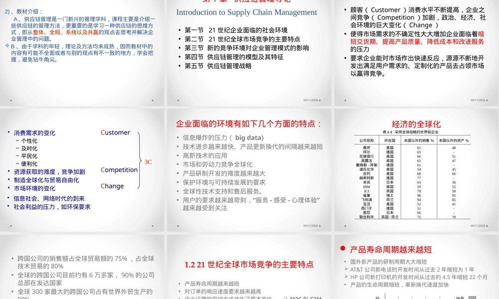This screenshot has width=499, height=299.
Task: Click bullet '第一节 21世纪企业面临的社会环境'
Action: (236, 30)
